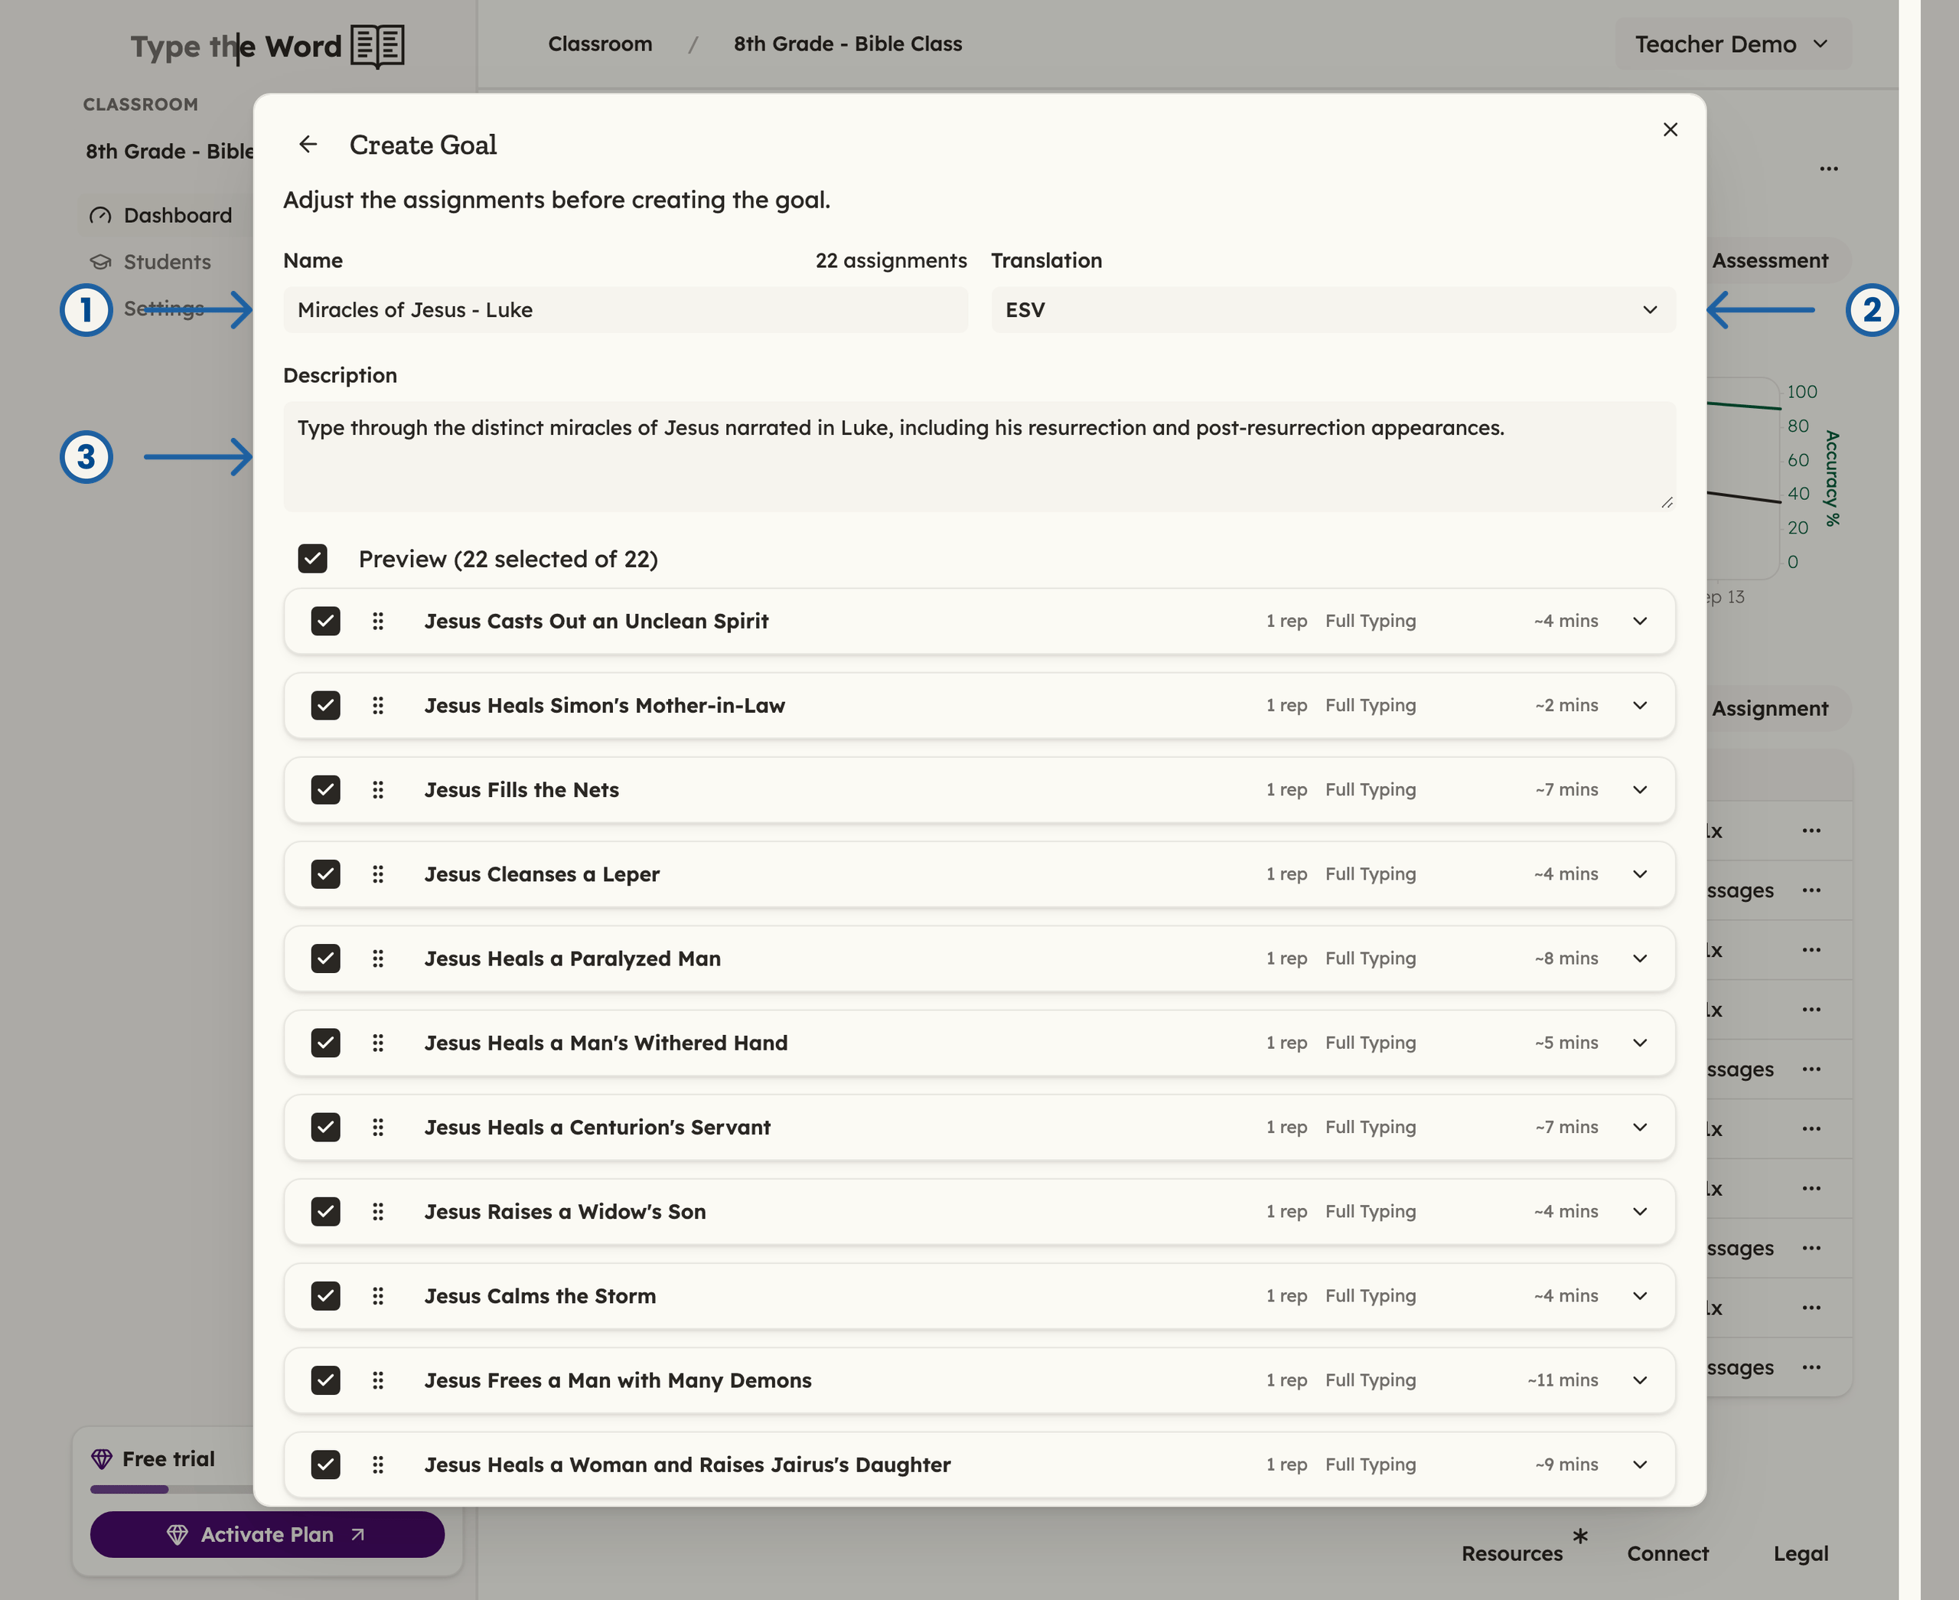This screenshot has width=1959, height=1600.
Task: Toggle the Preview select-all checkbox
Action: [312, 559]
